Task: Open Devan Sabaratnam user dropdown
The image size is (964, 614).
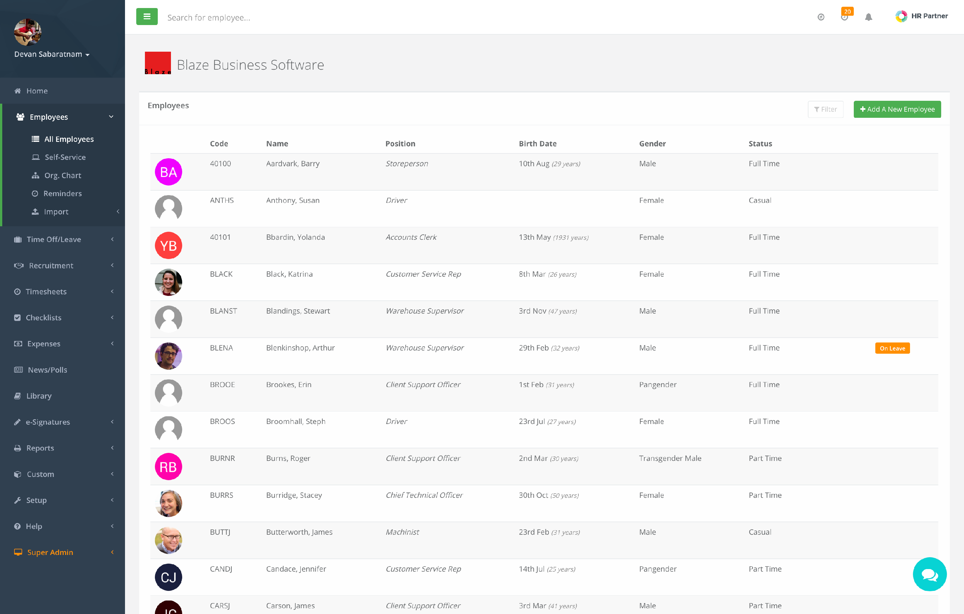Action: coord(52,54)
